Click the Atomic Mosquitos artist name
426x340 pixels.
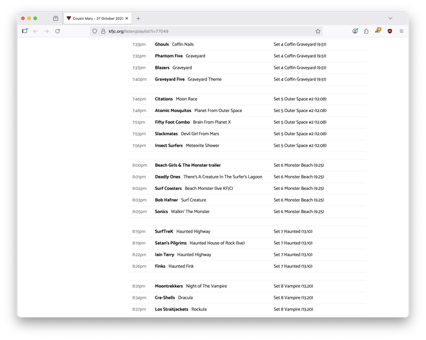173,111
